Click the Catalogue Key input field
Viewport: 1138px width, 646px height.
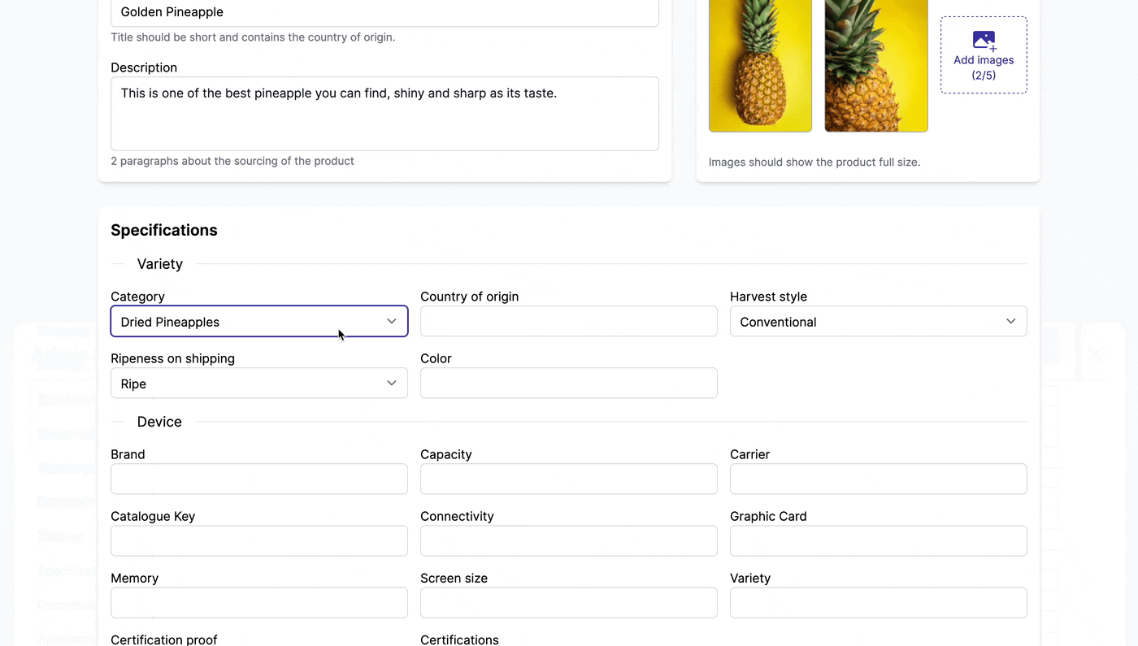pos(258,541)
